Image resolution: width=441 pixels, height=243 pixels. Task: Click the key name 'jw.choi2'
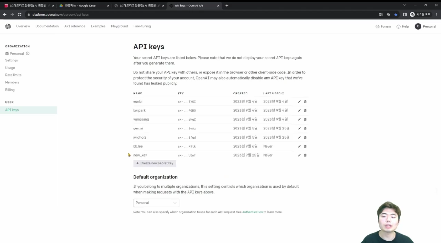140,137
